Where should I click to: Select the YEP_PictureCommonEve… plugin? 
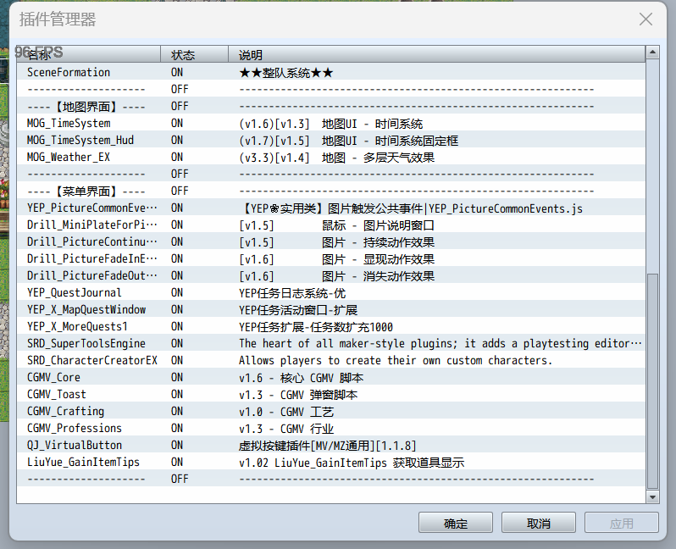(331, 208)
